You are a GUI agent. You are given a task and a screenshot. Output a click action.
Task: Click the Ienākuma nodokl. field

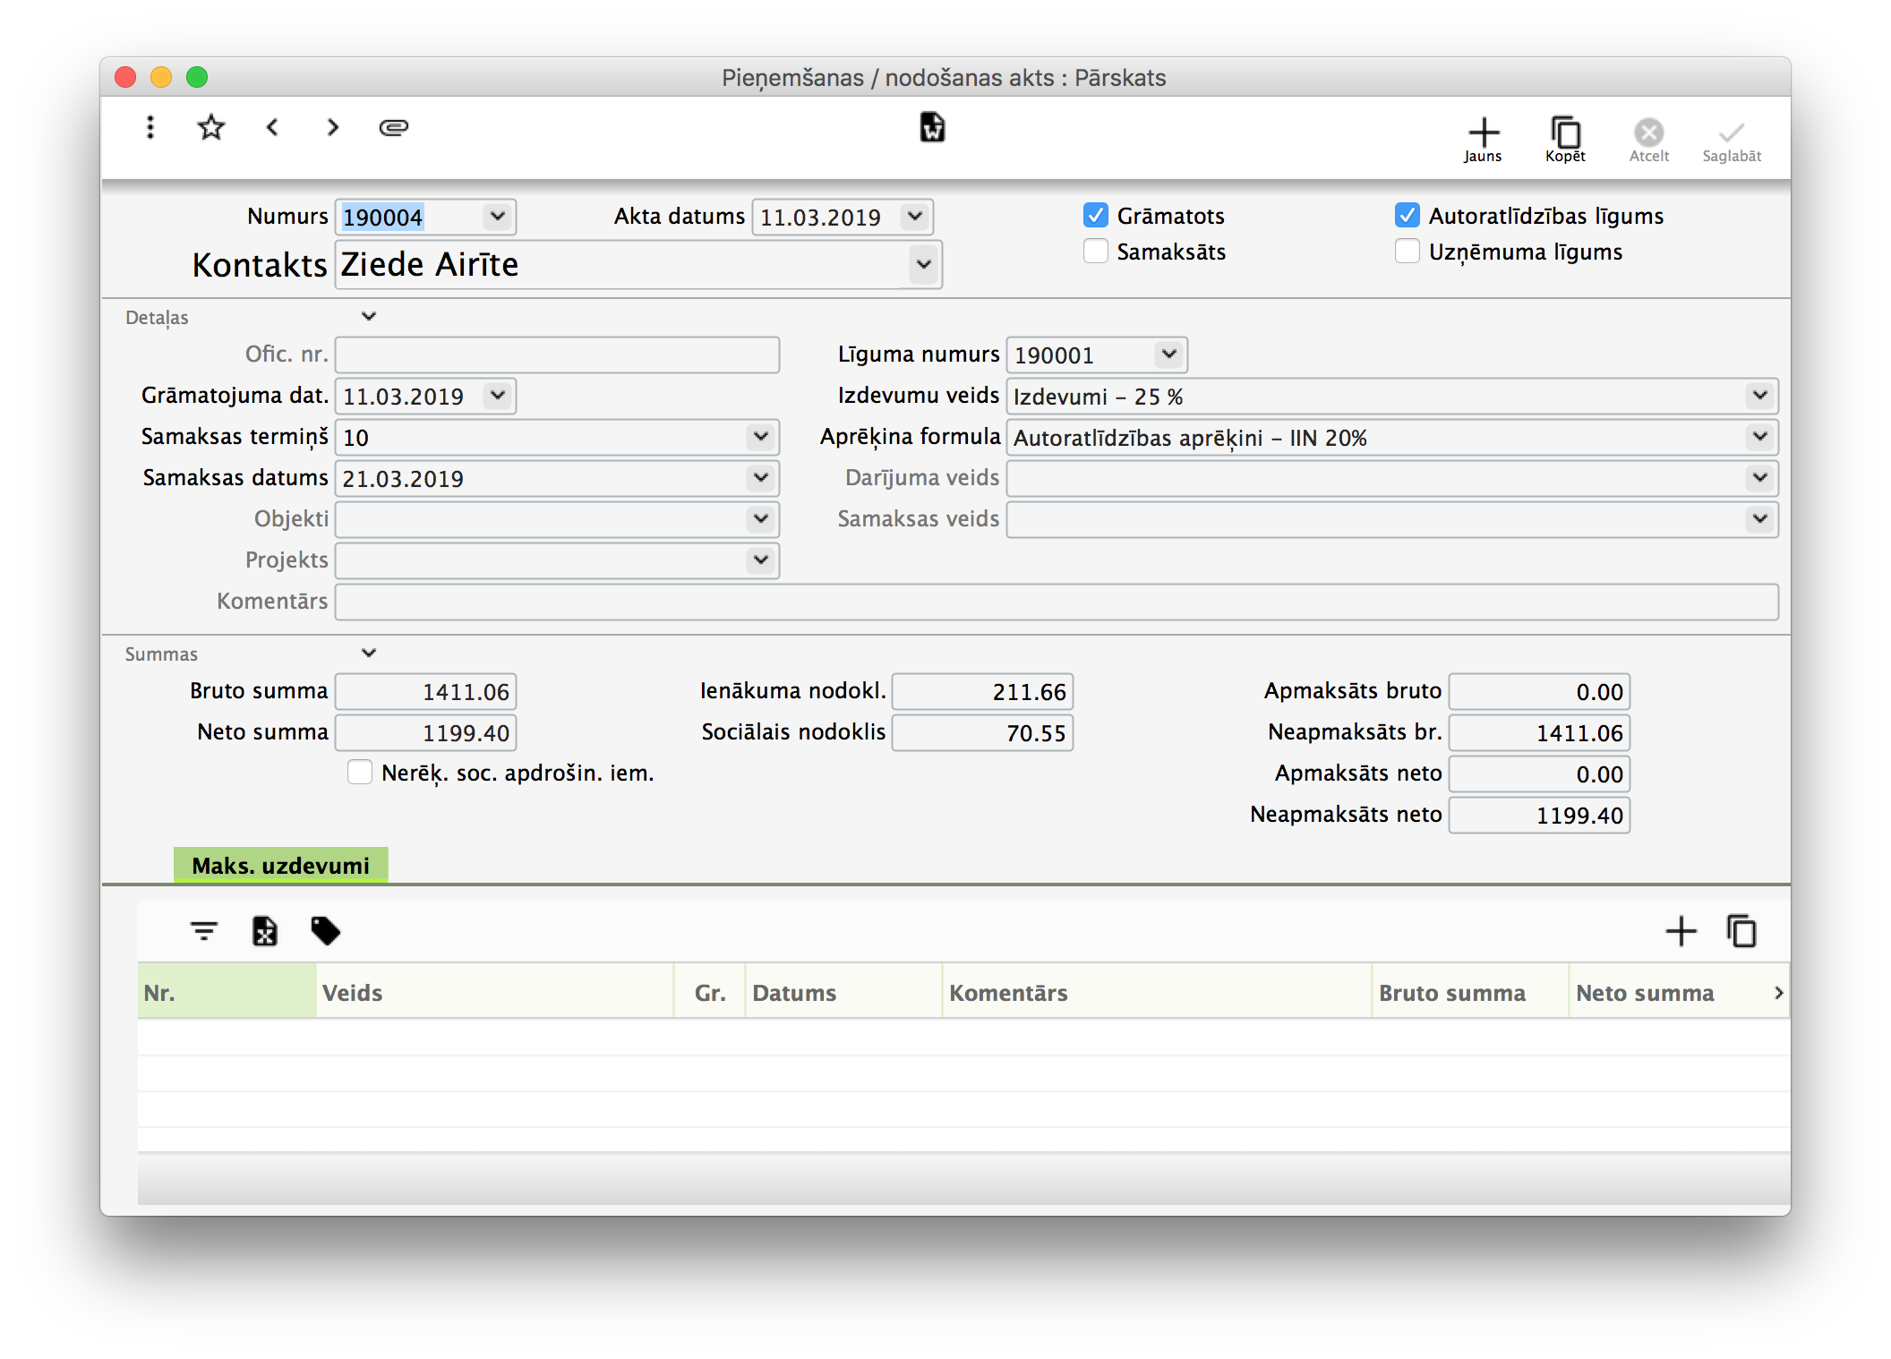pyautogui.click(x=983, y=692)
